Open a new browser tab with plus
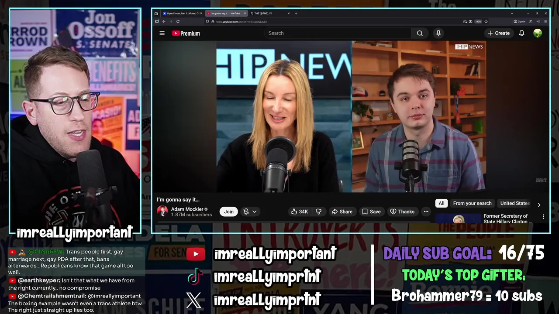The image size is (559, 314). tap(296, 14)
